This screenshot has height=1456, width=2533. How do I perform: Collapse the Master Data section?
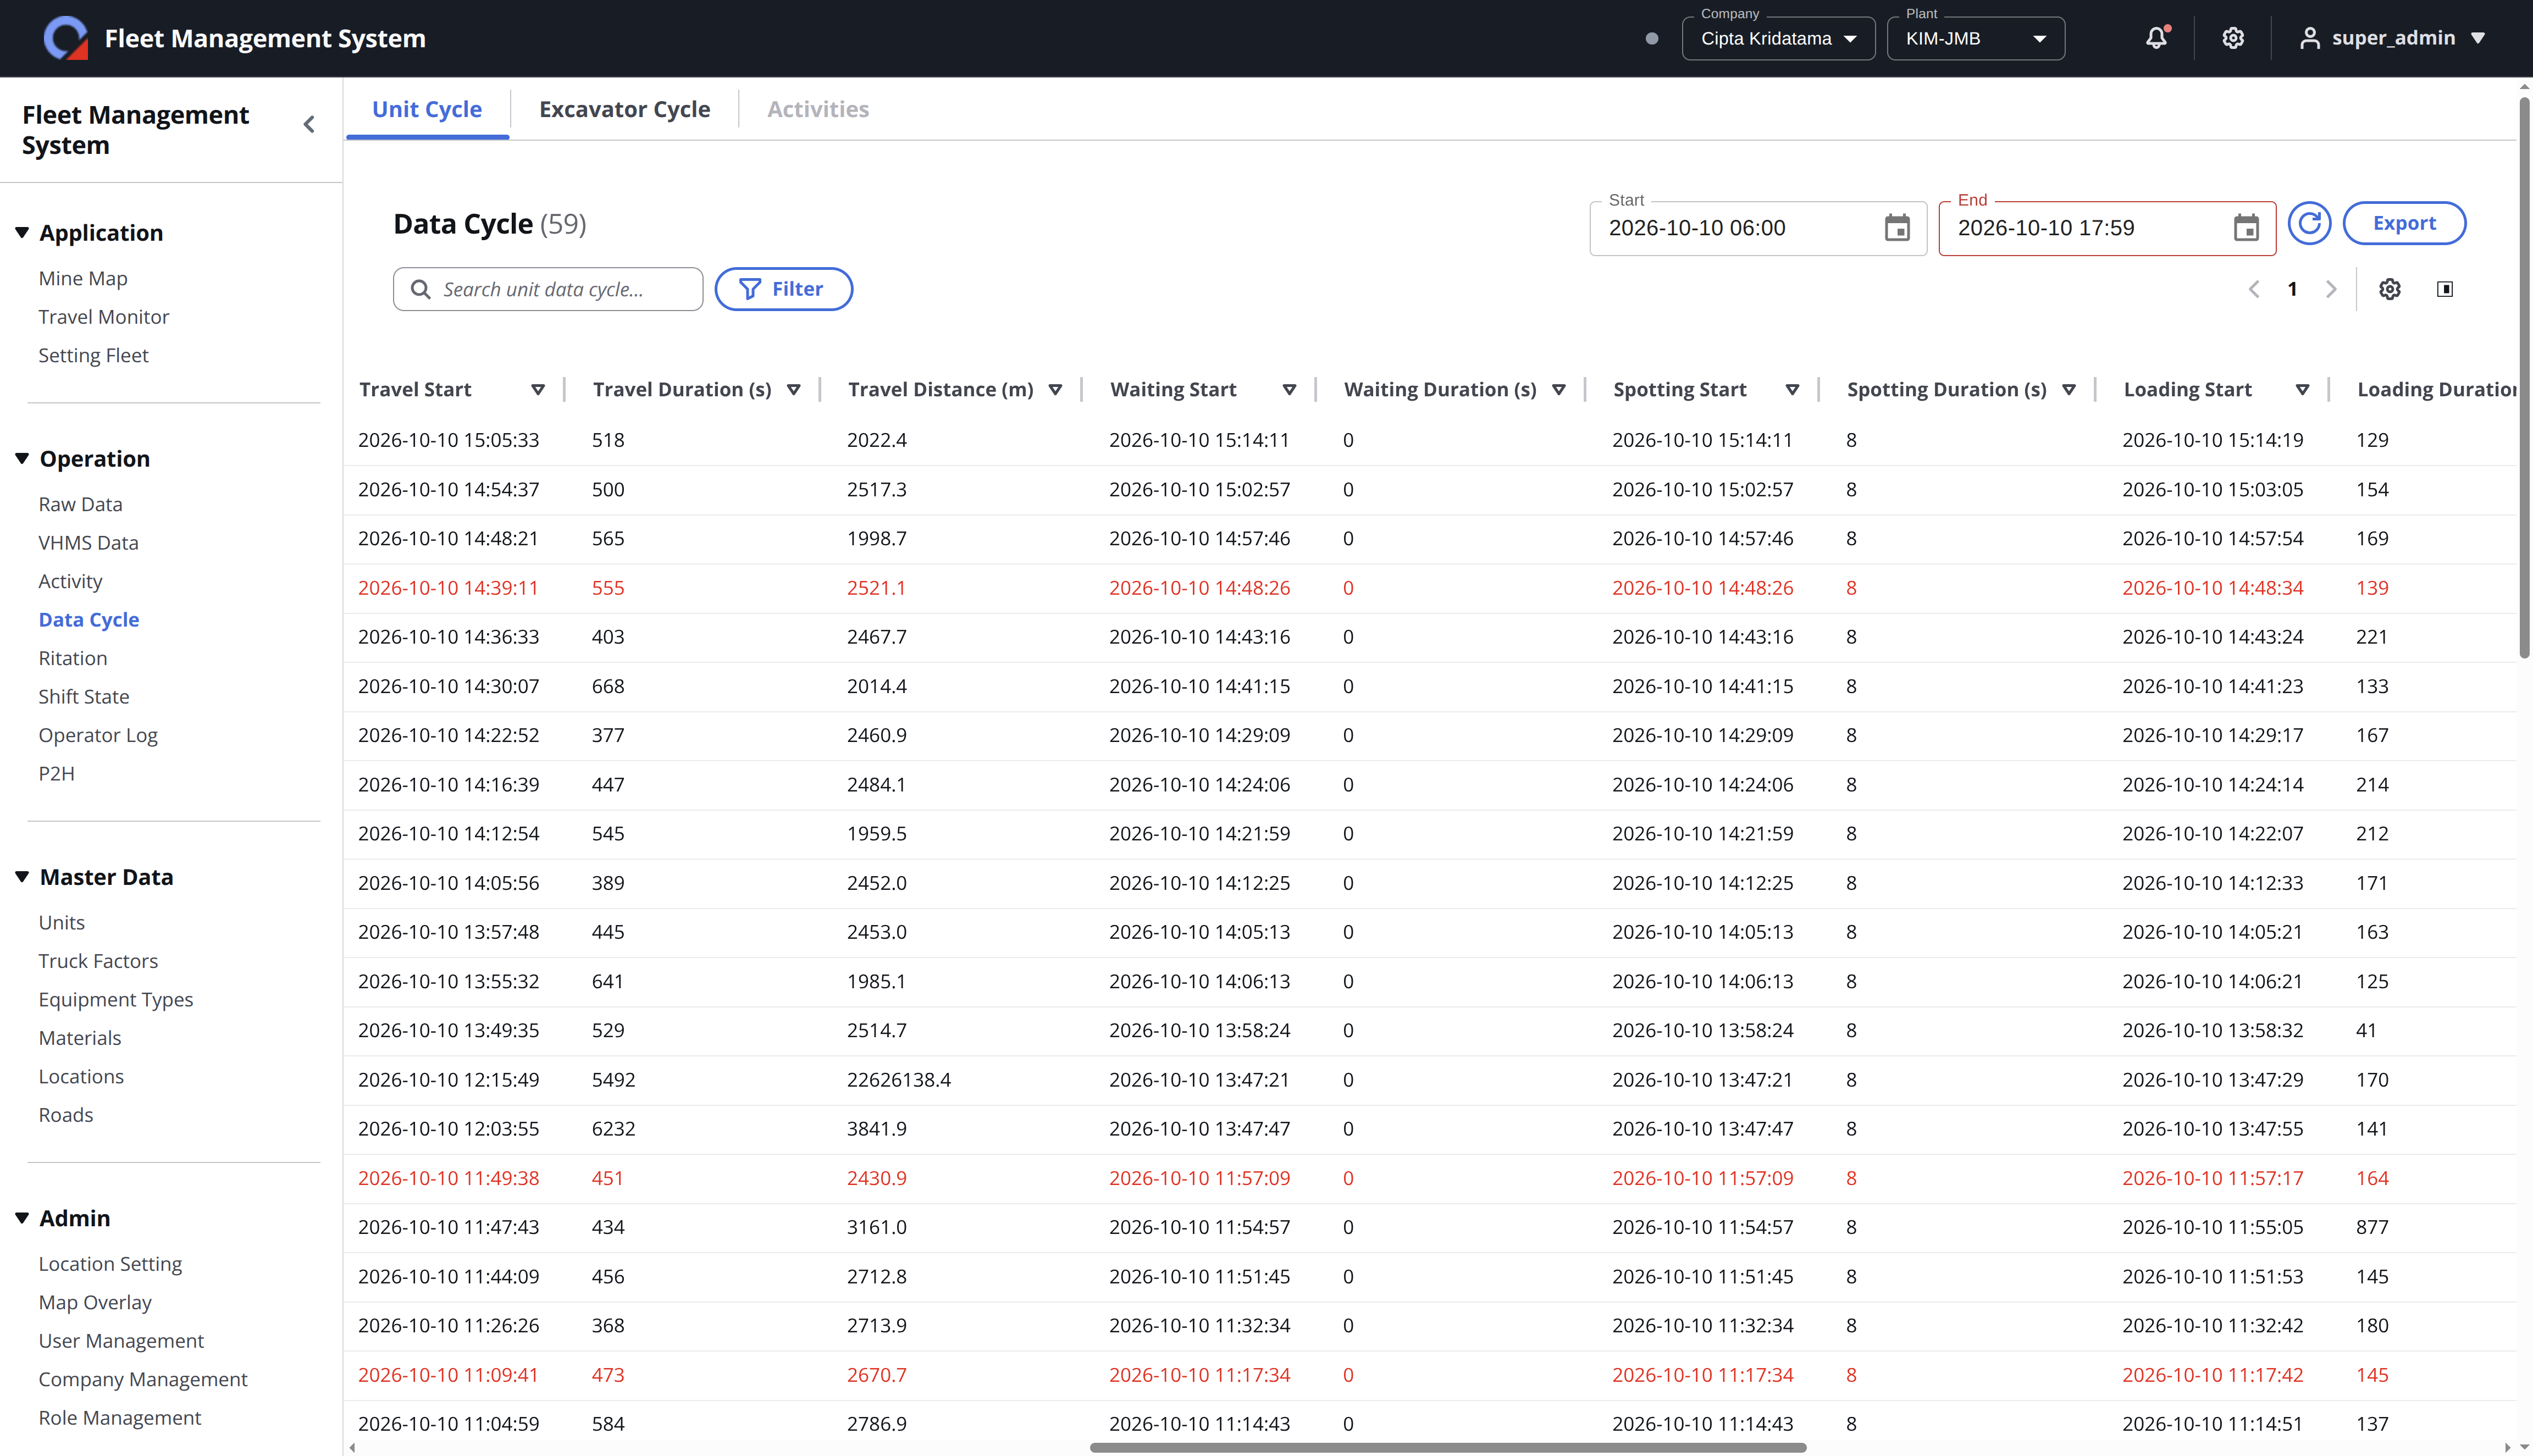pos(22,877)
